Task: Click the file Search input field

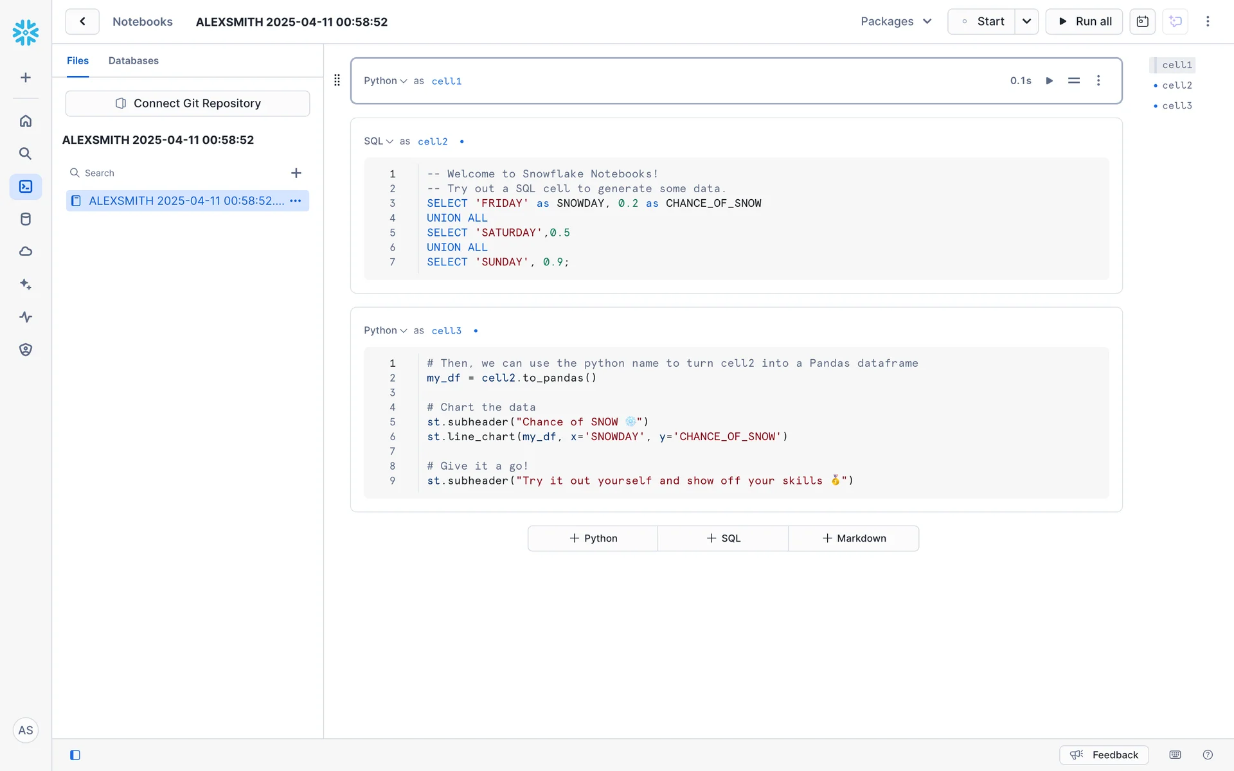Action: [x=180, y=173]
